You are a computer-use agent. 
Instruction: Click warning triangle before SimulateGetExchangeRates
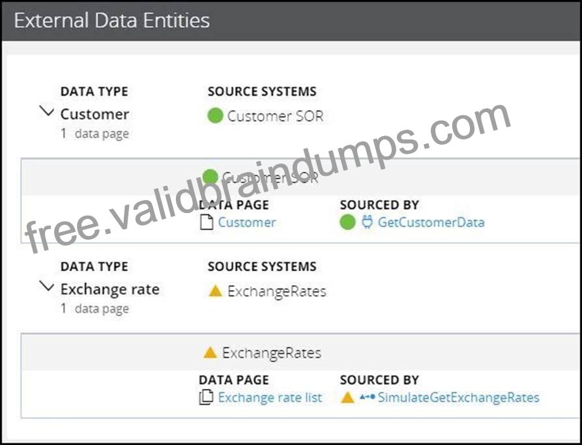coord(347,397)
